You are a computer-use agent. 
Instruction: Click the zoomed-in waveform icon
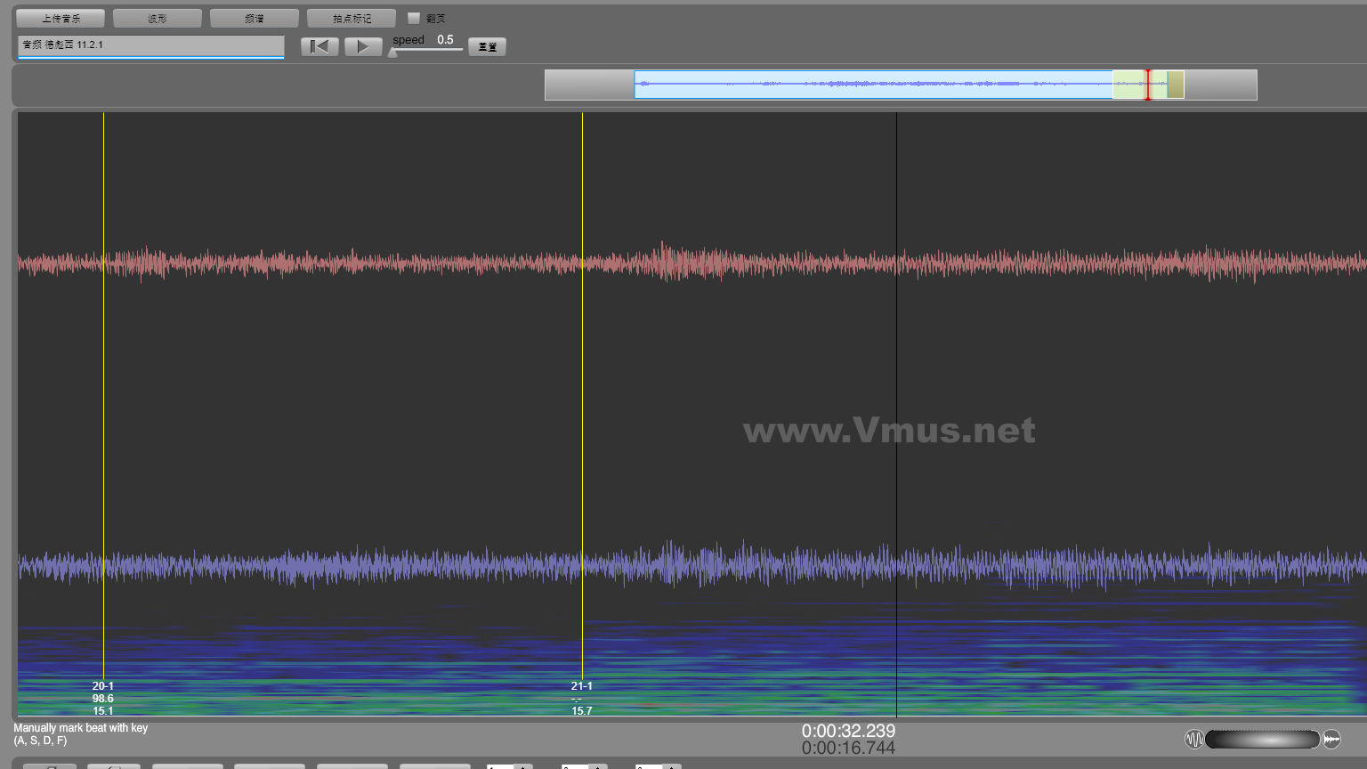coord(1193,739)
